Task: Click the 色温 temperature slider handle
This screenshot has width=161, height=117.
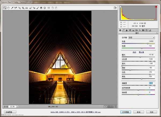Action: pos(148,43)
